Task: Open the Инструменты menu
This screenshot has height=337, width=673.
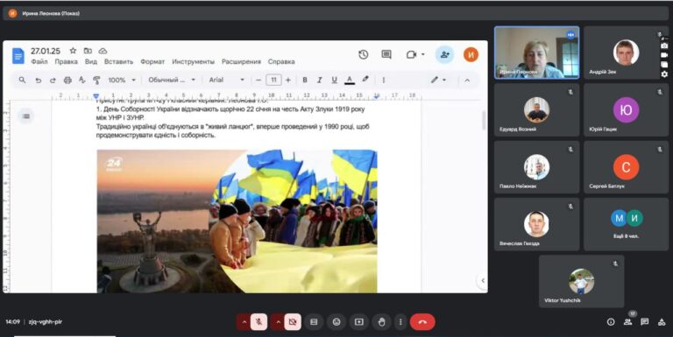Action: tap(193, 62)
